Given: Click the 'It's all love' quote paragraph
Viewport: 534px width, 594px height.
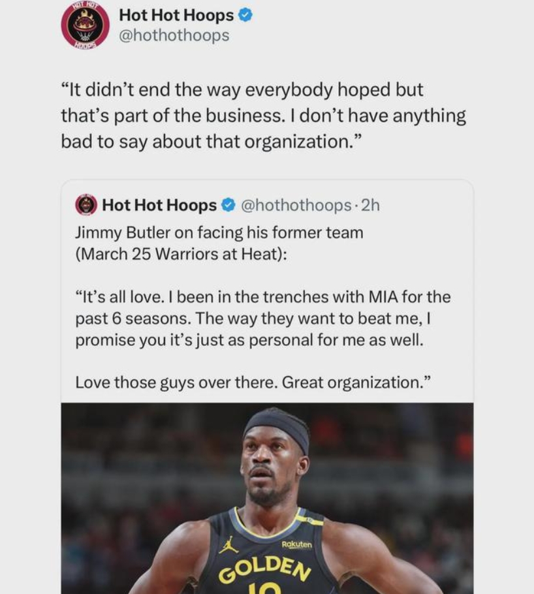Looking at the screenshot, I should point(262,319).
